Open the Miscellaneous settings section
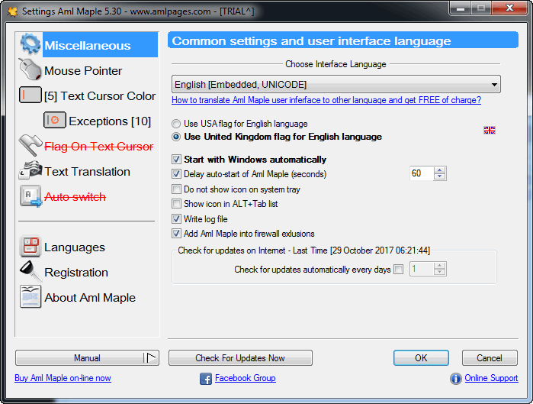 [x=88, y=45]
